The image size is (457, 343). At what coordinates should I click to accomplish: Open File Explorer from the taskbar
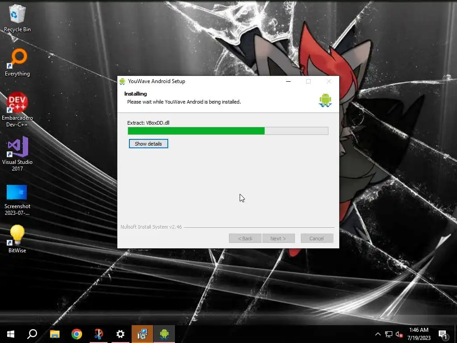click(54, 334)
